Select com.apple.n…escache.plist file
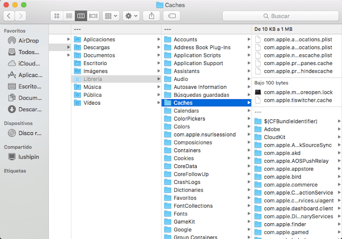342x239 pixels. pos(297,55)
